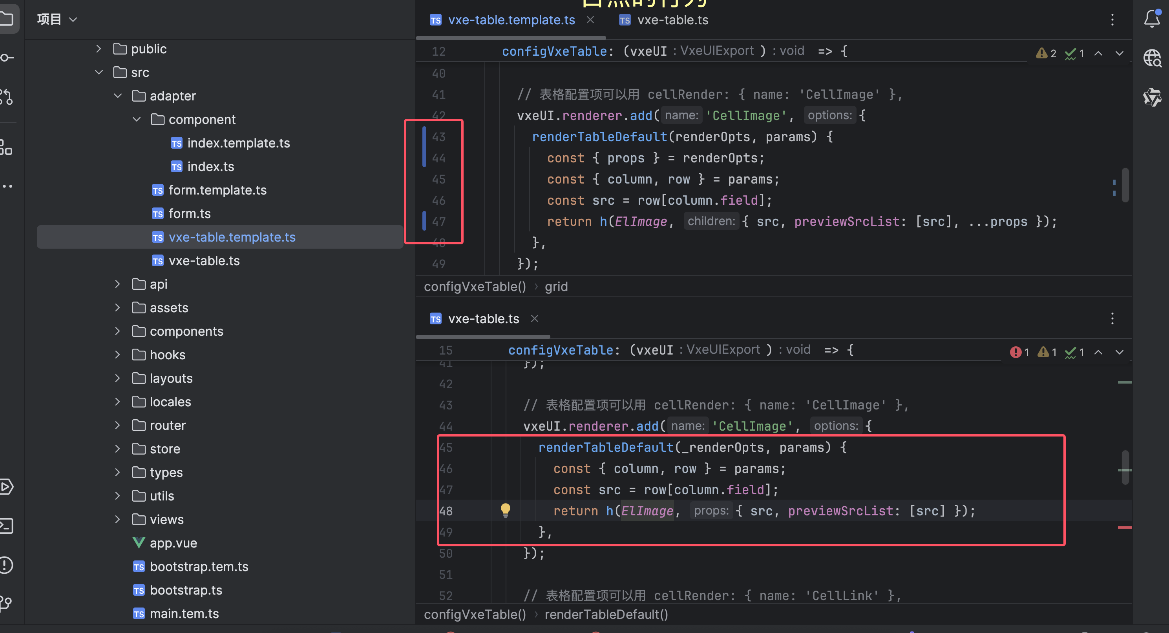Image resolution: width=1169 pixels, height=633 pixels.
Task: Jump to next highlighted problem in upper editor
Action: [1119, 53]
